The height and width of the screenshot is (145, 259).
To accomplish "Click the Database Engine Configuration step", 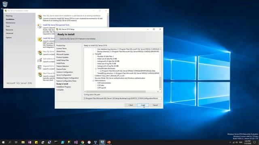I will [x=68, y=78].
